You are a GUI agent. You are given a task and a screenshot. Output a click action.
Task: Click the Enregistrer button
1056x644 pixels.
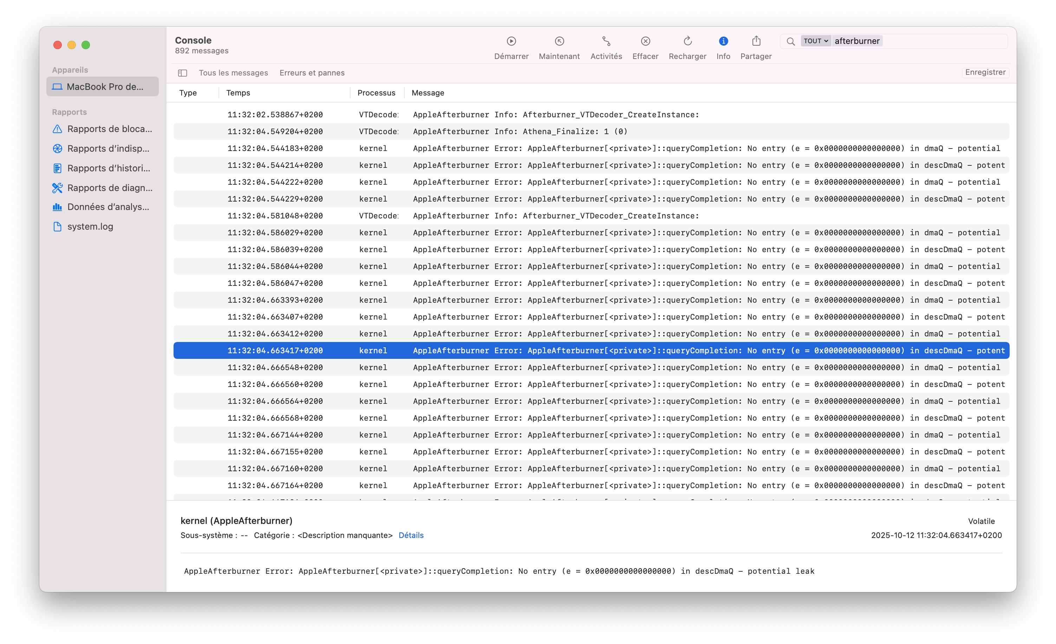(x=985, y=72)
